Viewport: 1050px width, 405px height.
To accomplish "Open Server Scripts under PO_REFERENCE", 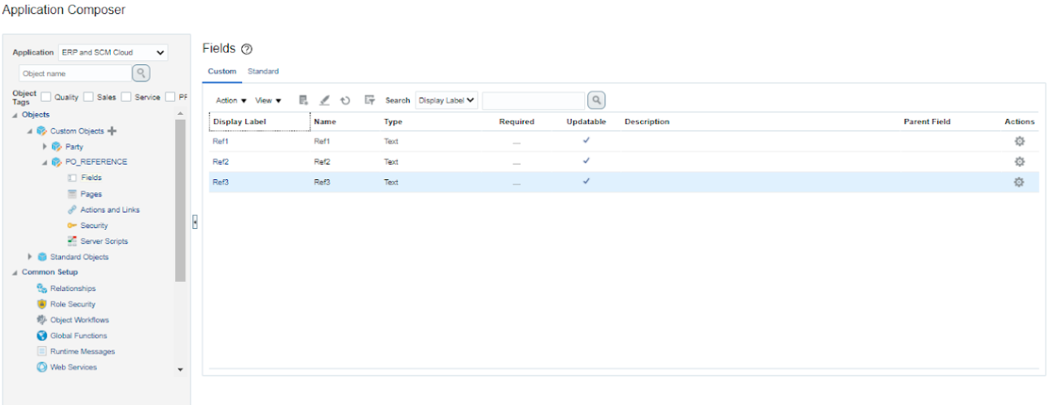I will 103,241.
